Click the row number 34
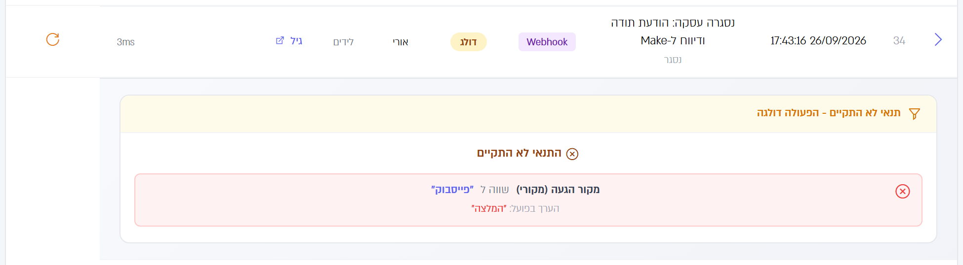963x265 pixels. tap(899, 40)
